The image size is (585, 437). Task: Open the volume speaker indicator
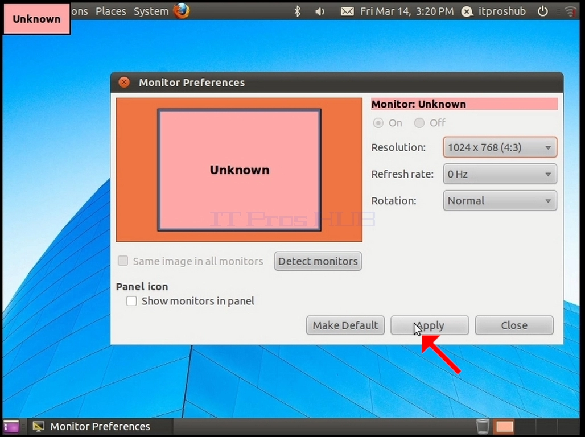coord(320,11)
